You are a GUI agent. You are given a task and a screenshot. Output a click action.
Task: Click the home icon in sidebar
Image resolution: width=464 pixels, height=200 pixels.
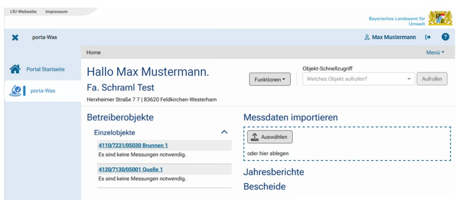tap(15, 69)
